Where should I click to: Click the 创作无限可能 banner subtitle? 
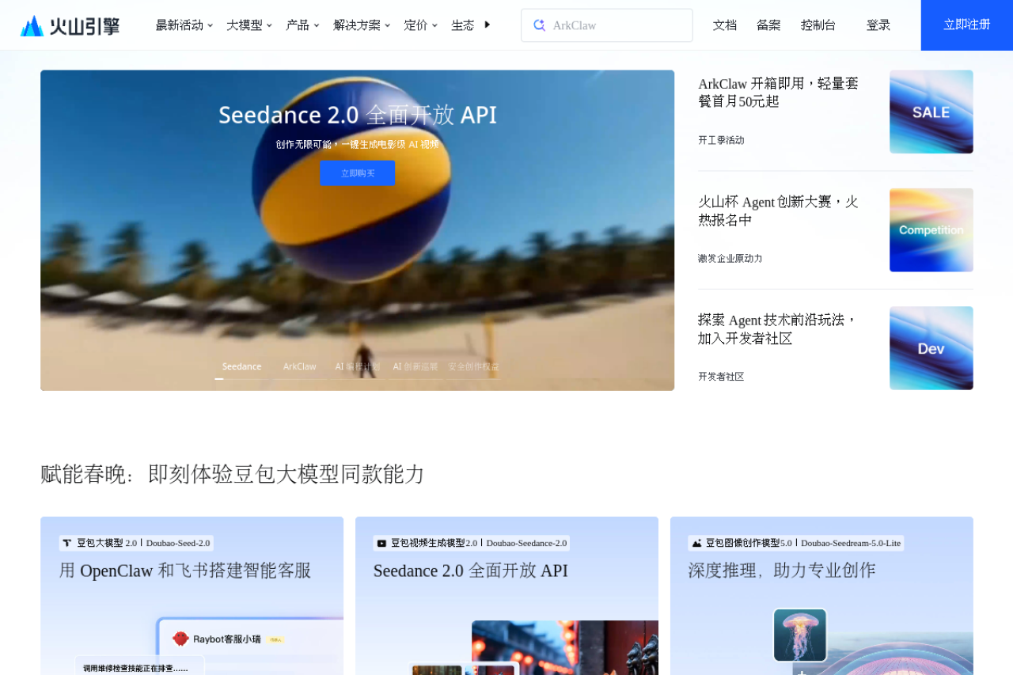click(x=358, y=144)
